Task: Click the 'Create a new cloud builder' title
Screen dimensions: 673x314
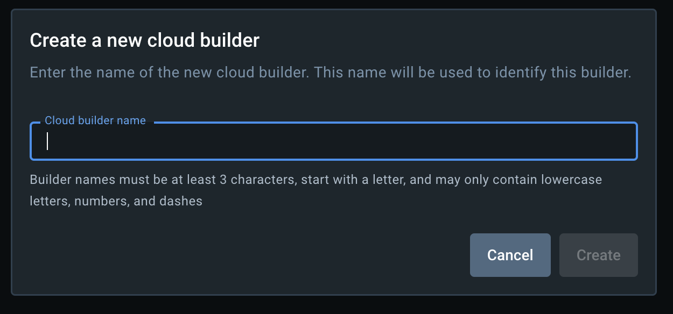Action: click(145, 40)
